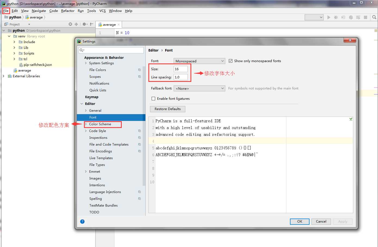This screenshot has height=247, width=378.
Task: Click the green checkmark in font preview
Action: click(351, 119)
